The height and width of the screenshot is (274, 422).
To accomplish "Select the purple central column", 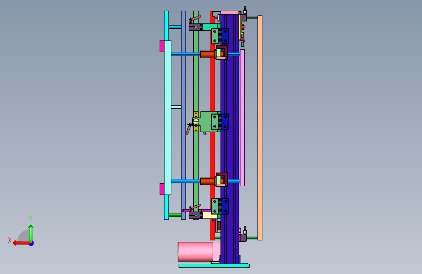I will pos(230,139).
